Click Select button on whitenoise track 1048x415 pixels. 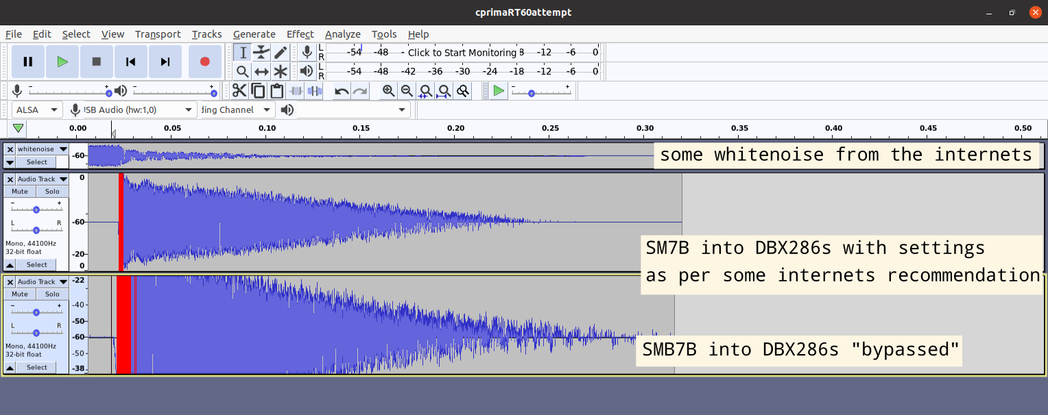pos(37,162)
